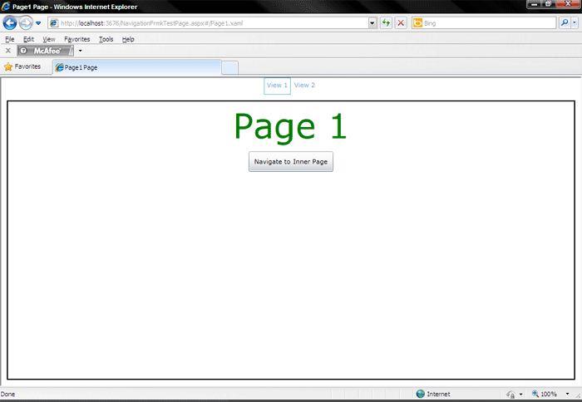The image size is (582, 402).
Task: Minimize the Internet Explorer window
Action: pyautogui.click(x=534, y=4)
